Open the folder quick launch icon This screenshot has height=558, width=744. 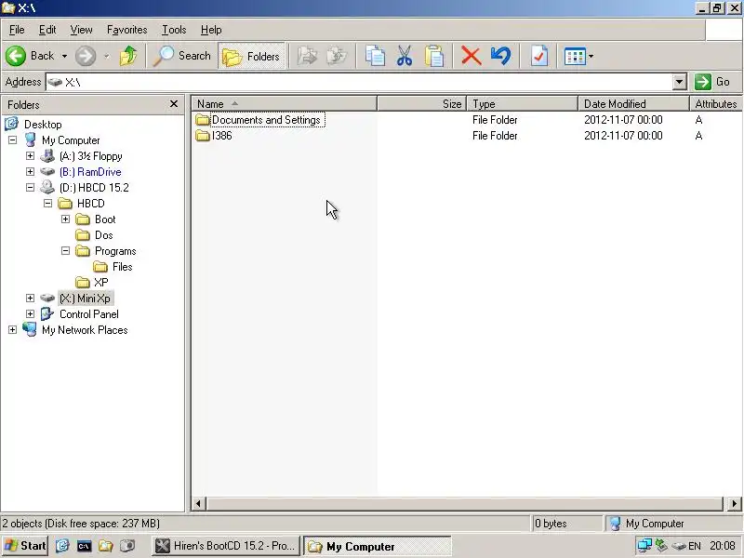click(x=106, y=546)
